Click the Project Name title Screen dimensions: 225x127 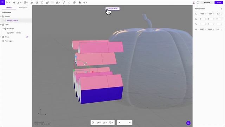tap(7, 12)
